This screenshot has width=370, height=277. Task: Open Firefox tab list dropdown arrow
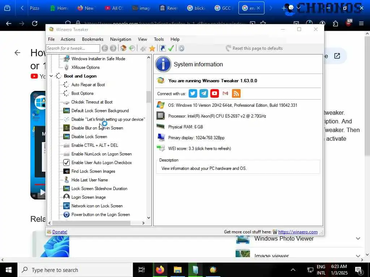(x=298, y=8)
